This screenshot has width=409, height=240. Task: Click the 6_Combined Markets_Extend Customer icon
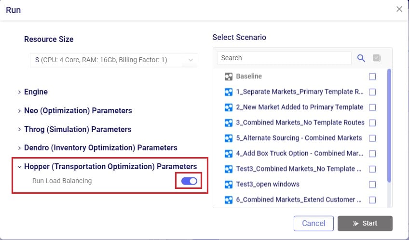click(x=229, y=200)
